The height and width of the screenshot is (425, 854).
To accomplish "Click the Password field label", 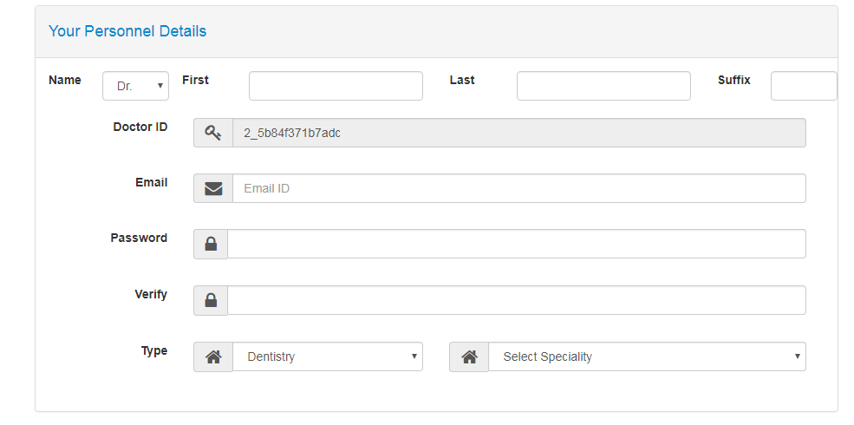I will [139, 238].
